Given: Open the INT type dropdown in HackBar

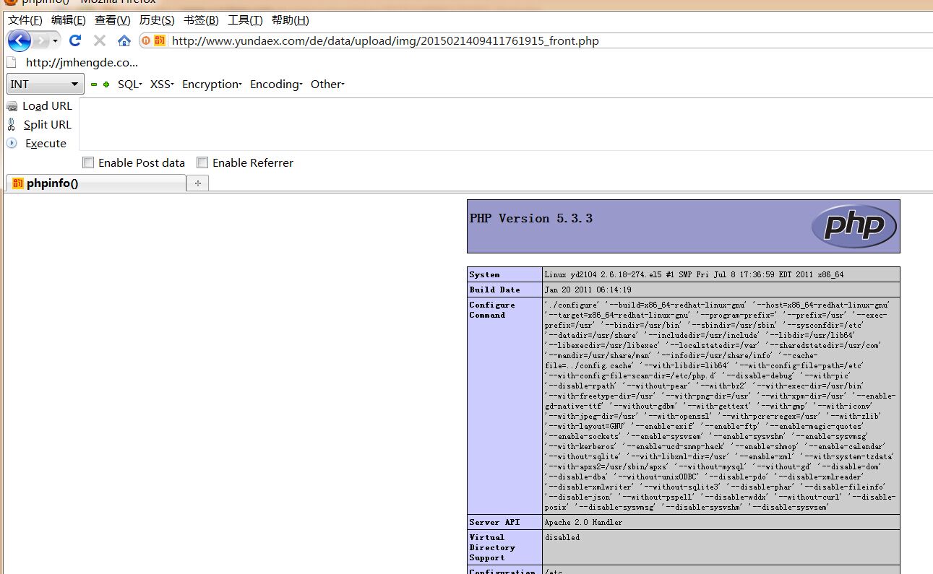Looking at the screenshot, I should click(46, 84).
